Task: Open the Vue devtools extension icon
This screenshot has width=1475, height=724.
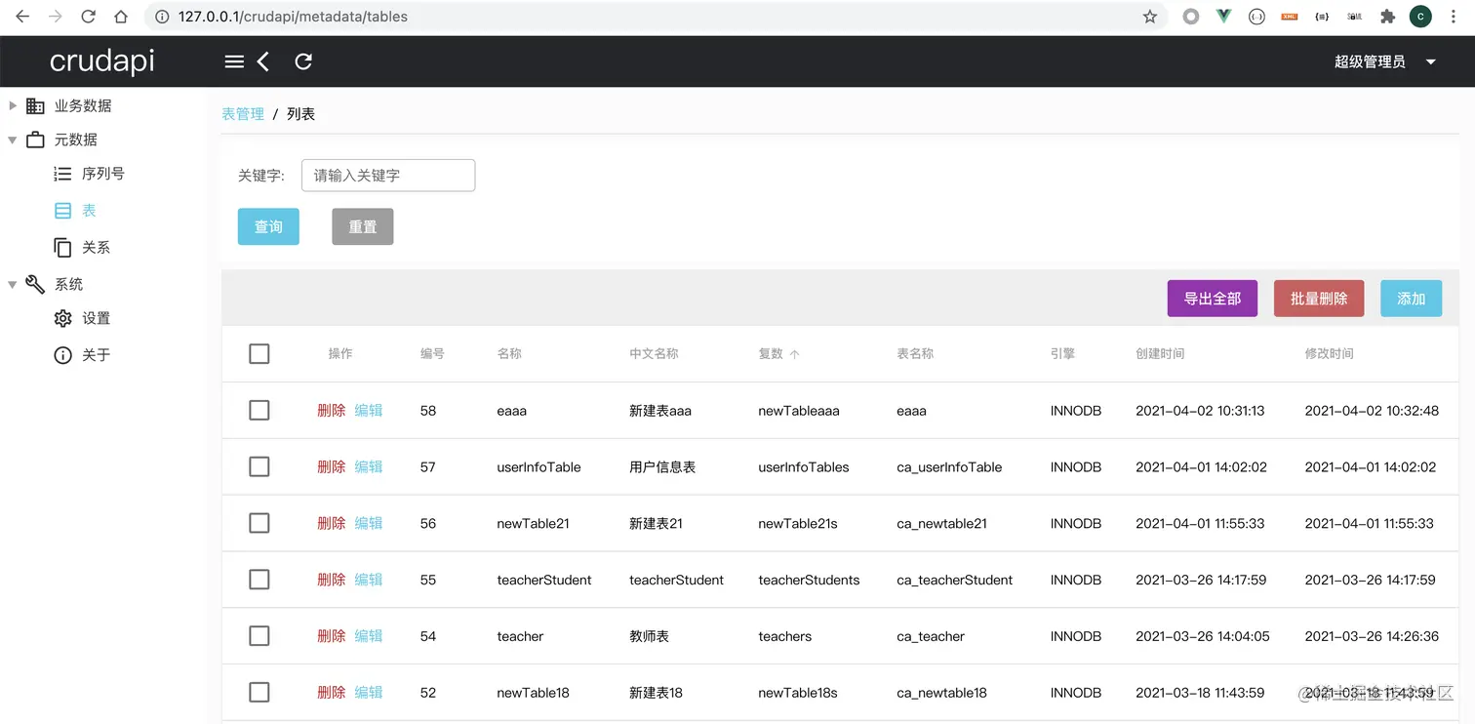Action: point(1223,17)
